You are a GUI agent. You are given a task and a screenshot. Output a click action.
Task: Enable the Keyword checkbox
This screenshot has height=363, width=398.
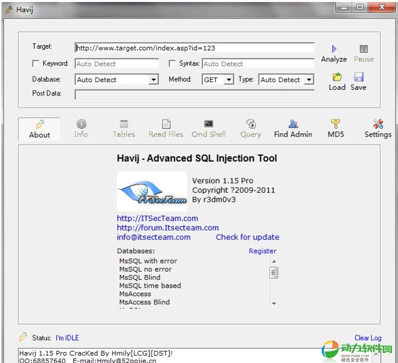pyautogui.click(x=36, y=64)
